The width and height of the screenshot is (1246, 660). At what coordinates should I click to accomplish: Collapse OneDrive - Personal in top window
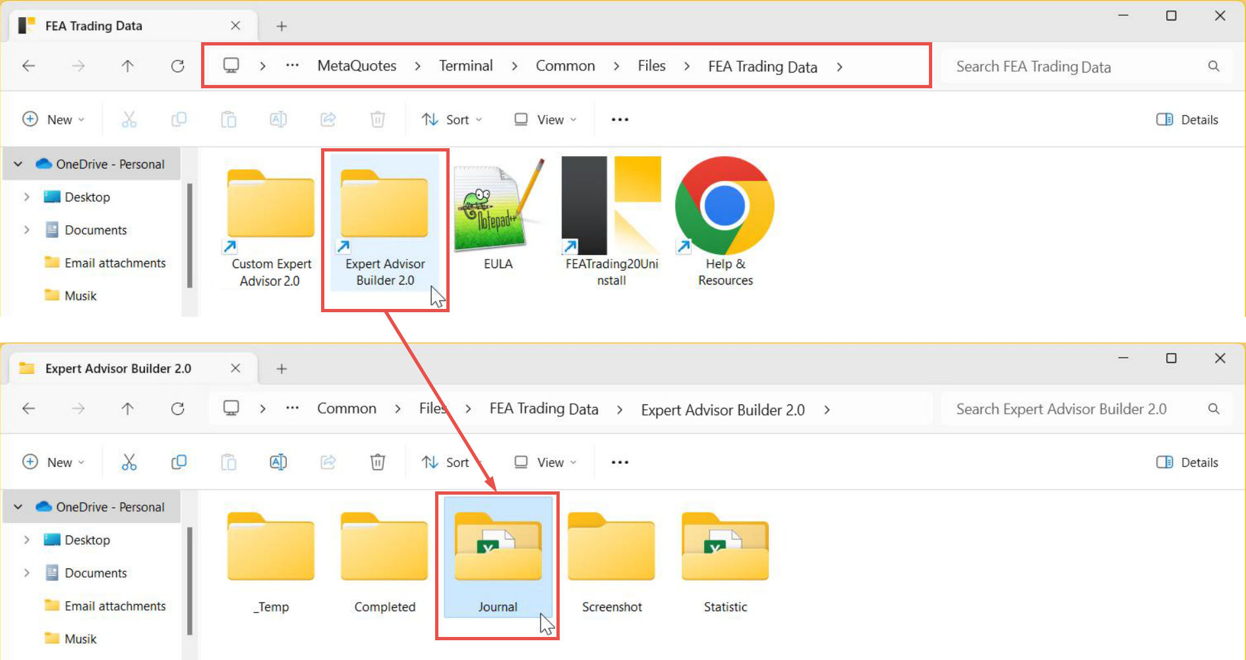point(18,164)
